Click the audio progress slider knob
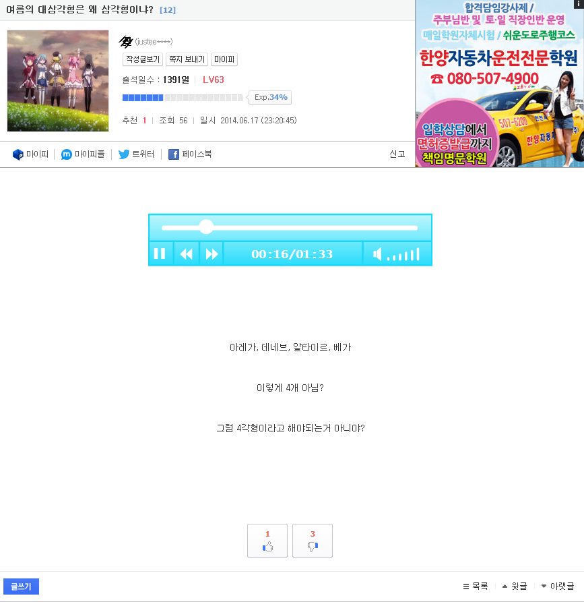Viewport: 584px width, 602px height. tap(206, 227)
